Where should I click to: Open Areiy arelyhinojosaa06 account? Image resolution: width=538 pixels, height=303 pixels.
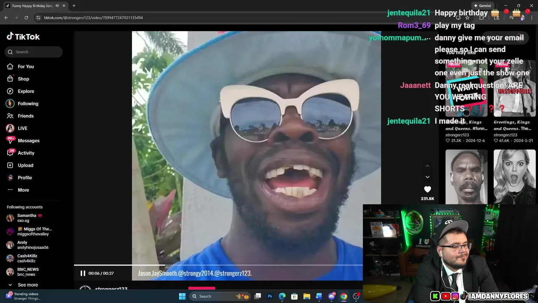click(x=29, y=245)
